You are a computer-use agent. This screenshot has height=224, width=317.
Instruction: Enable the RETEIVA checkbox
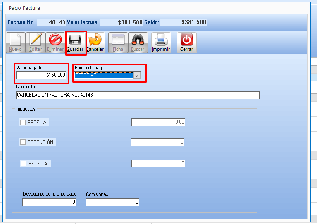coord(23,122)
